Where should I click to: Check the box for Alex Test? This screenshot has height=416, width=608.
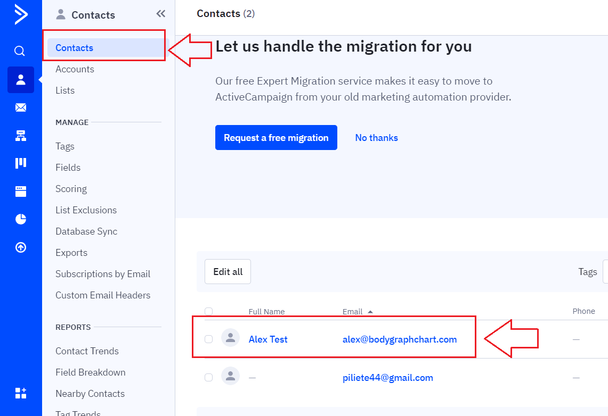point(208,339)
